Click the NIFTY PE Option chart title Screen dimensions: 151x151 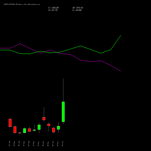pos(22,4)
